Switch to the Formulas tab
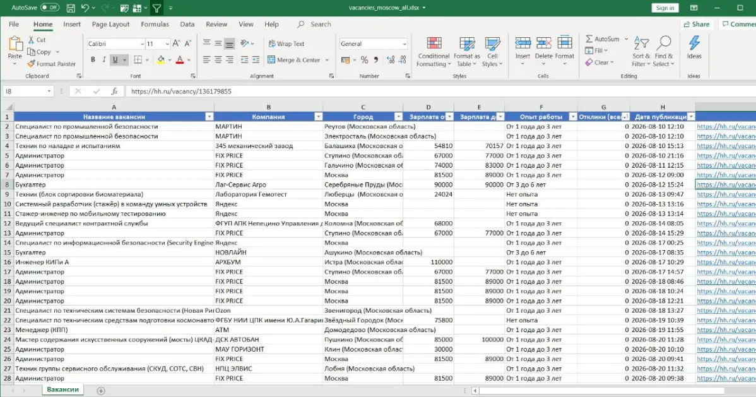The height and width of the screenshot is (397, 756). 155,24
